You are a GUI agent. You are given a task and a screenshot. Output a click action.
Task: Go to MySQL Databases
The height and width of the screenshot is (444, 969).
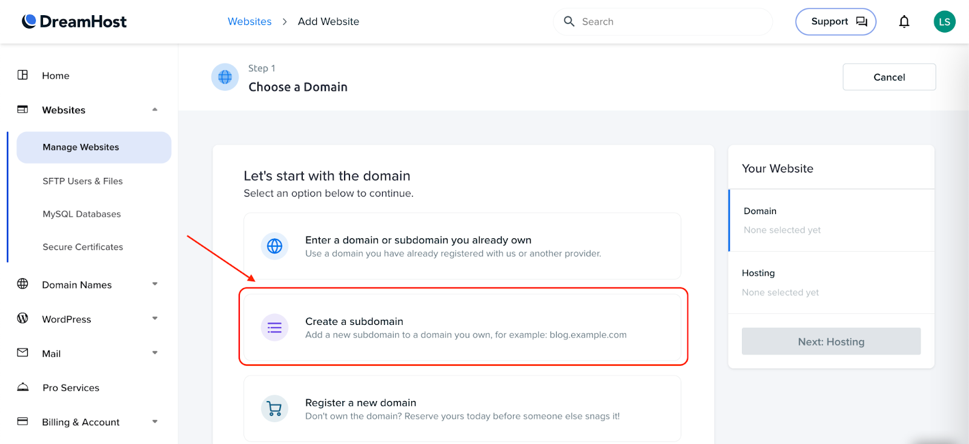[x=82, y=214]
